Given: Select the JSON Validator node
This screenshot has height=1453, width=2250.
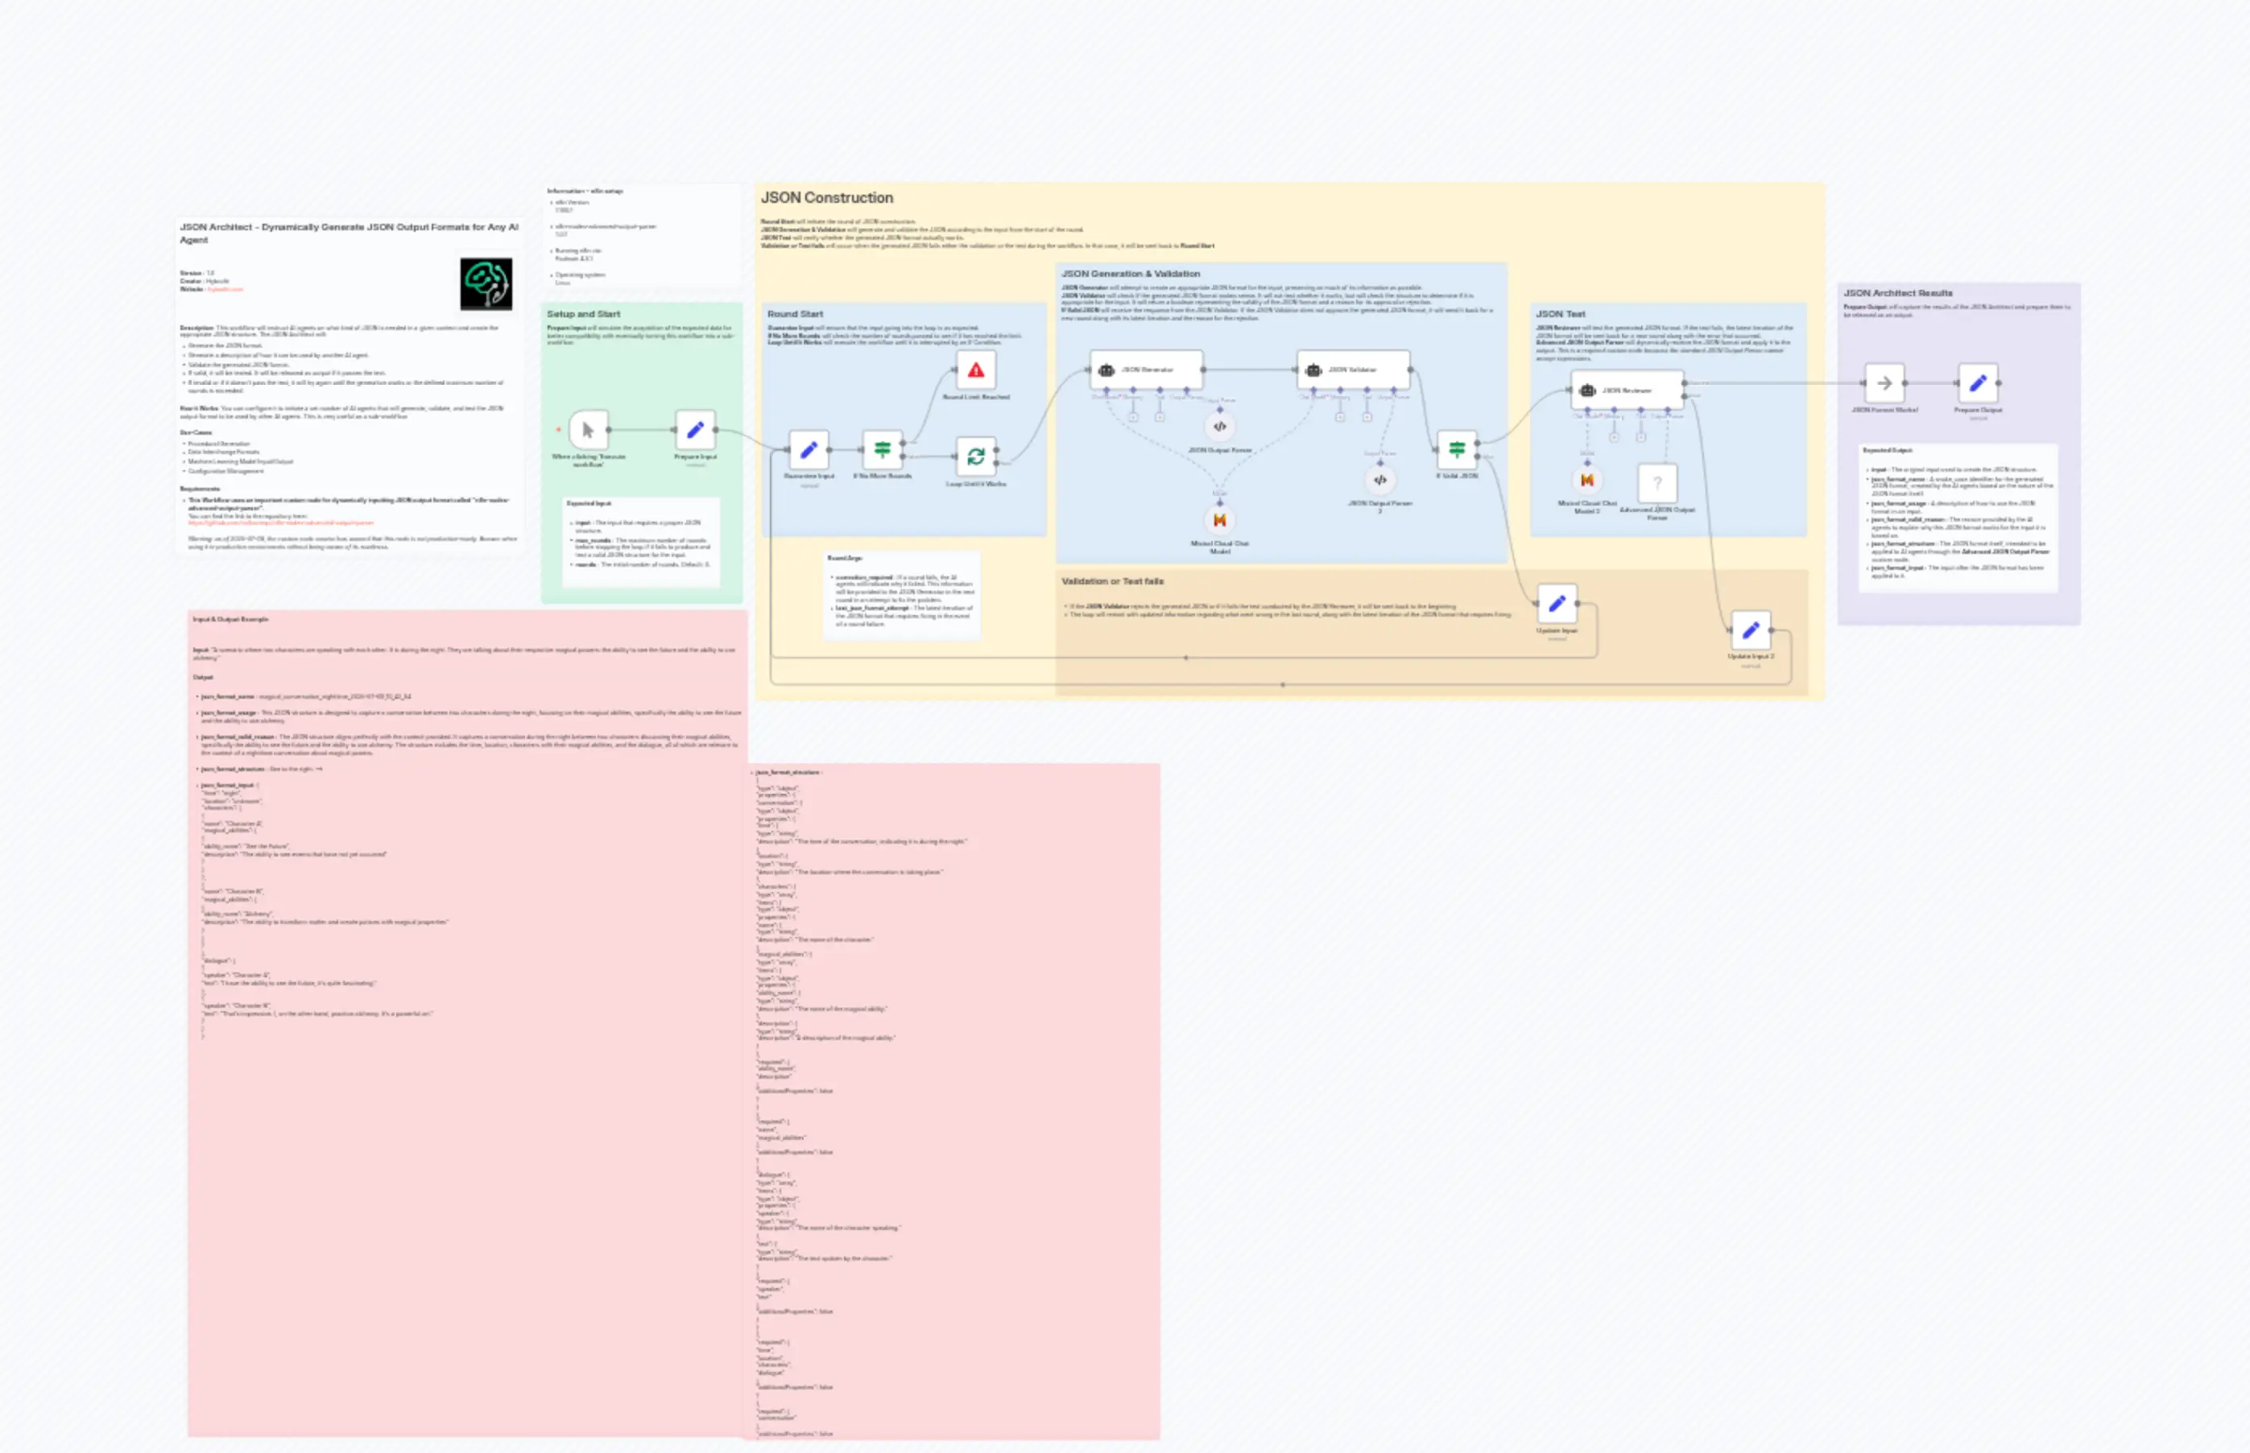Looking at the screenshot, I should (1355, 369).
